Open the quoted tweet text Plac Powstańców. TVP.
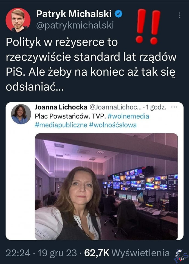The image size is (189, 264). pos(70,116)
